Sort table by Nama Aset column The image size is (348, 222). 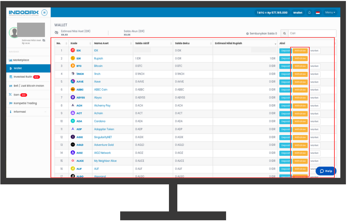[x=113, y=43]
